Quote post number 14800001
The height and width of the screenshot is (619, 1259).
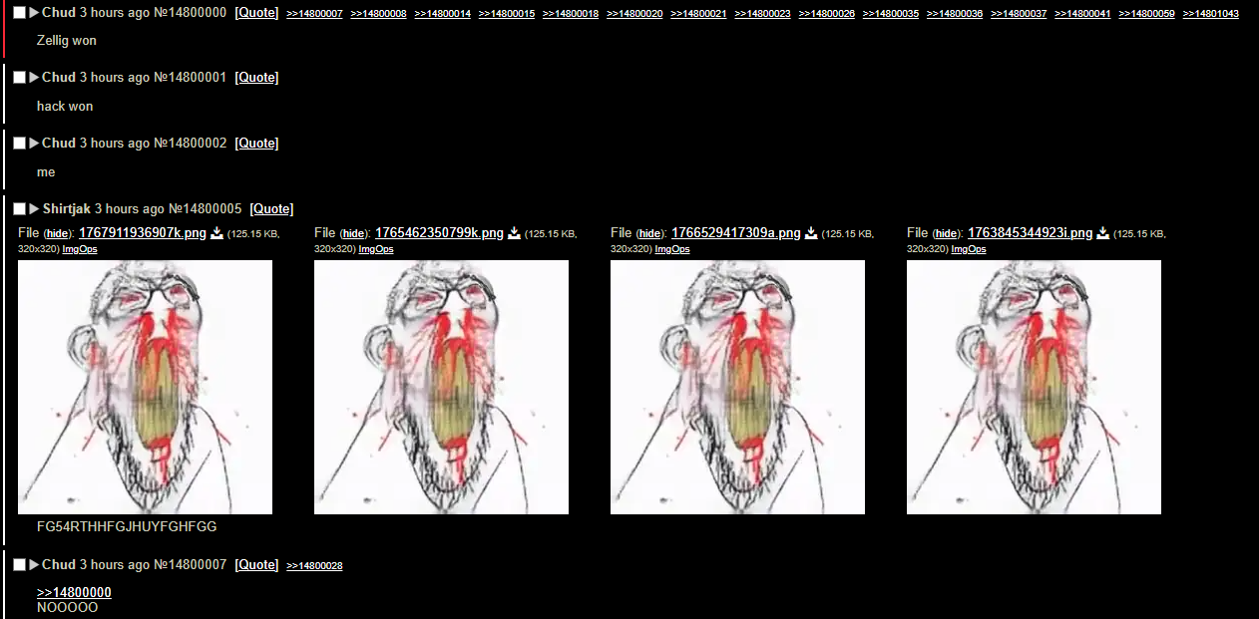256,78
